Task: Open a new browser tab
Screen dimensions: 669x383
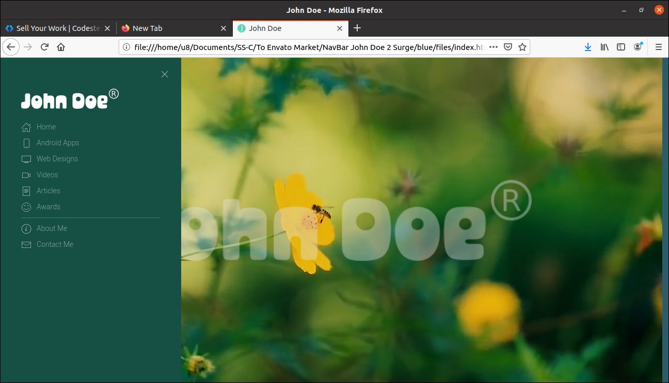Action: pyautogui.click(x=357, y=28)
